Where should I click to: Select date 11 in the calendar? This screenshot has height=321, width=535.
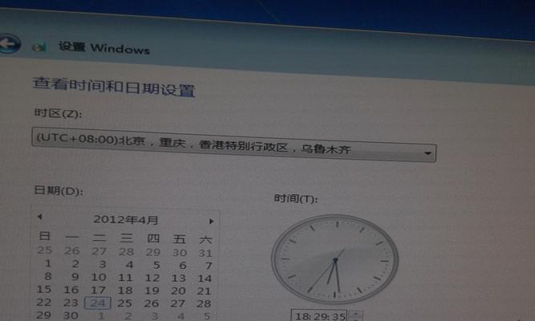coord(125,278)
